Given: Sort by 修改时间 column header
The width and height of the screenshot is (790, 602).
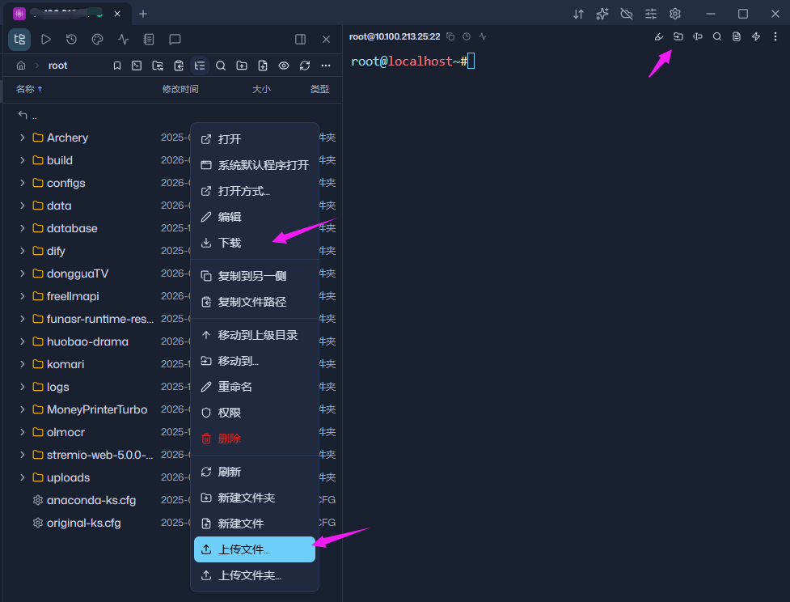Looking at the screenshot, I should 180,89.
